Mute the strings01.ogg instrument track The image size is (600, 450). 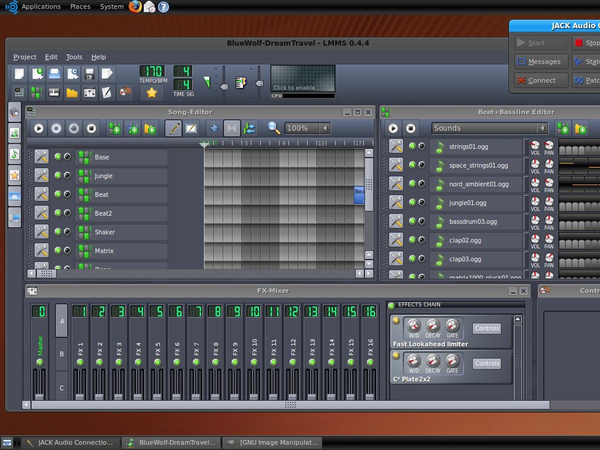pos(412,146)
